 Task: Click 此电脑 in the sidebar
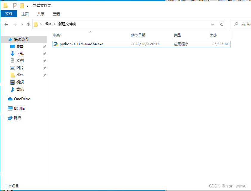pyautogui.click(x=19, y=108)
